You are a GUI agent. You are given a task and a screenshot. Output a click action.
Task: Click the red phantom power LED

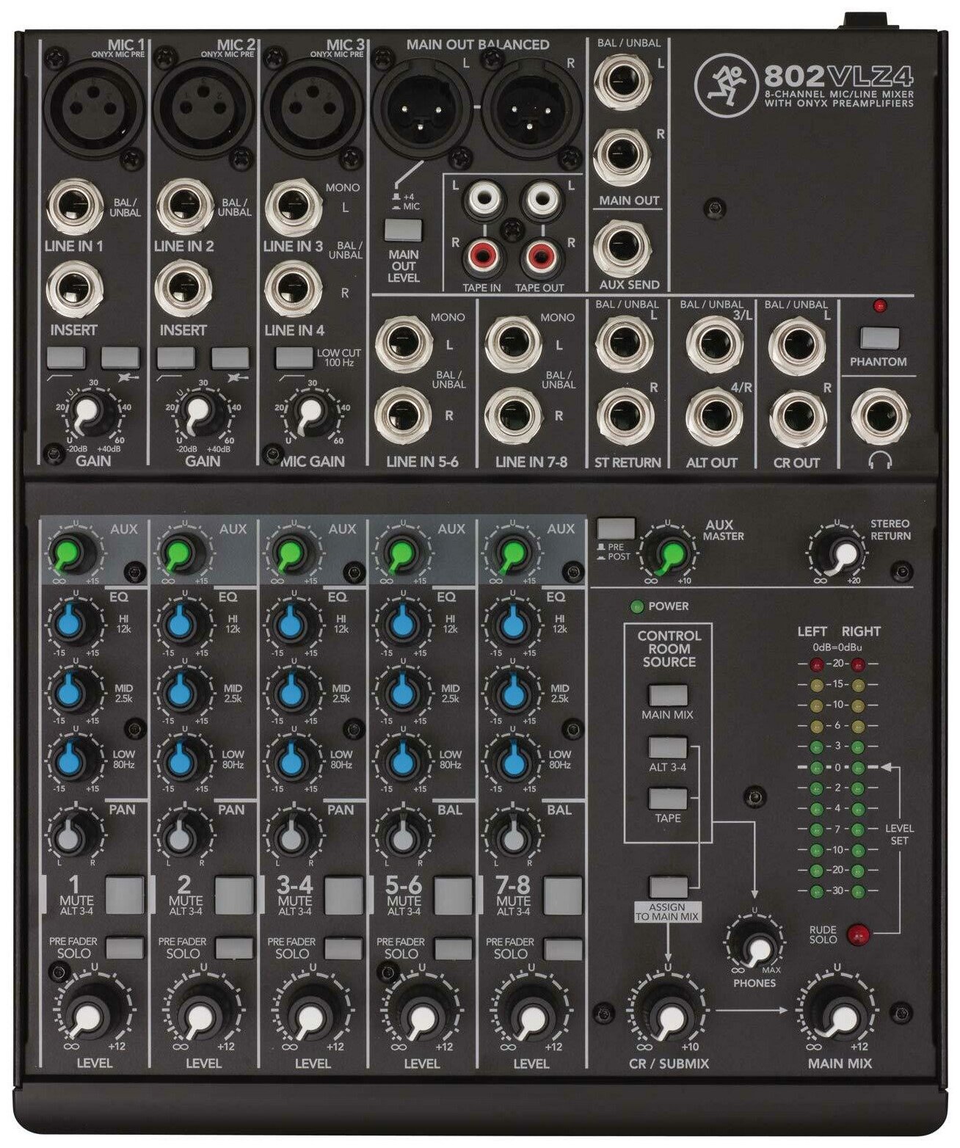pos(879,307)
